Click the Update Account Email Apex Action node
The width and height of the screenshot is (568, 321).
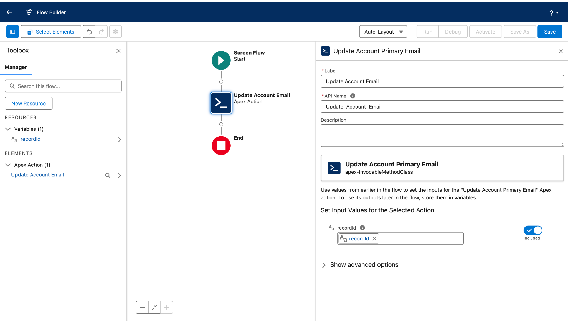pos(221,103)
